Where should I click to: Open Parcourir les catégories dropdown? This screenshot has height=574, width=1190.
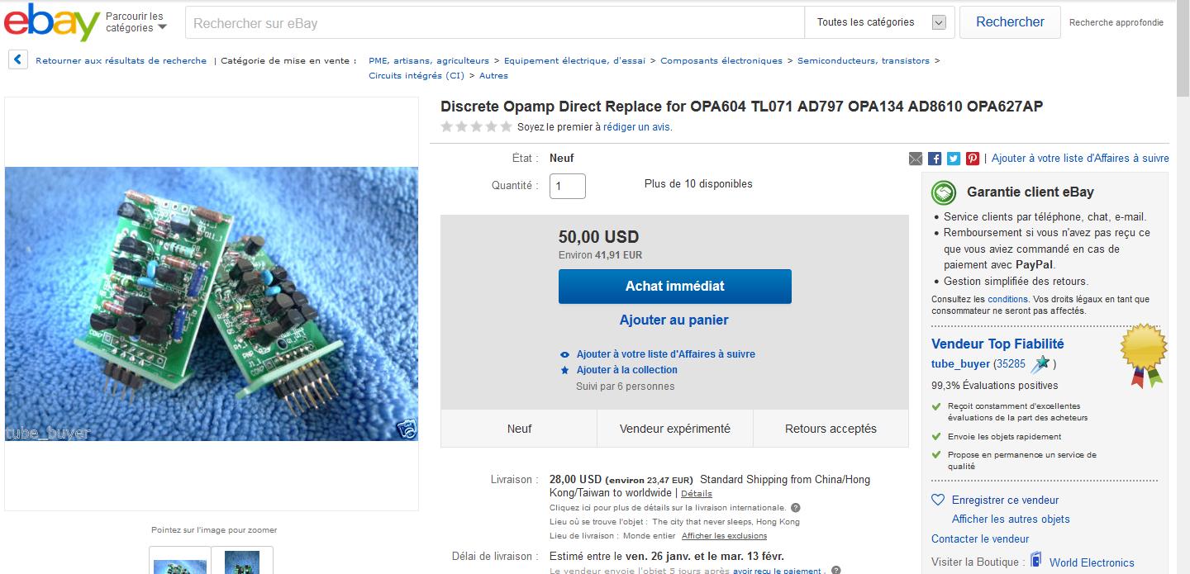tap(136, 22)
